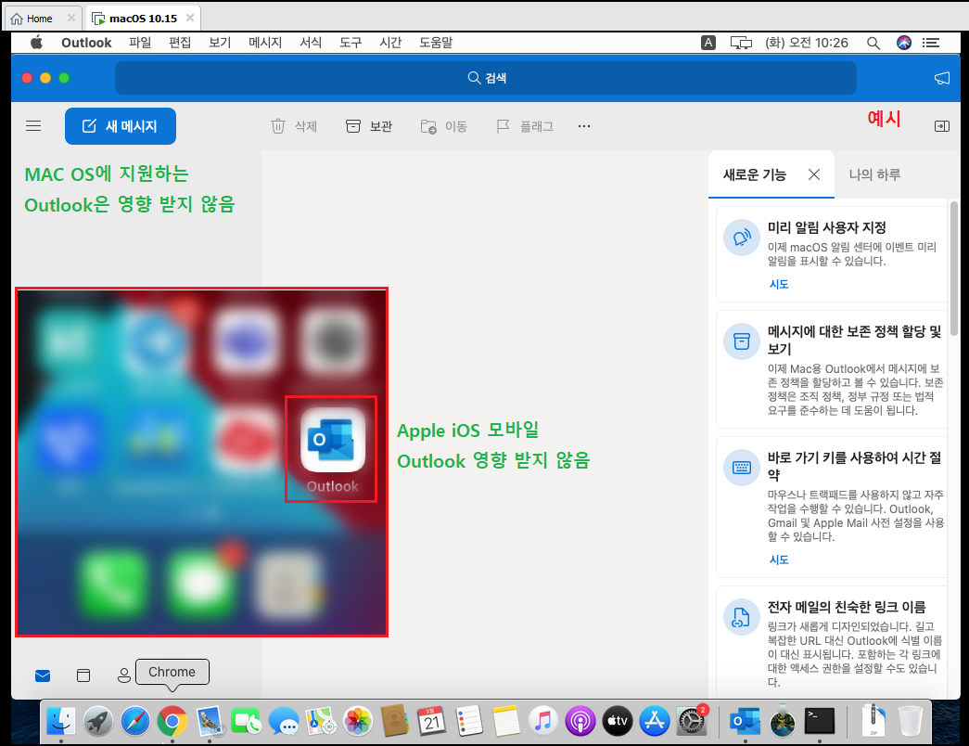The width and height of the screenshot is (969, 746).
Task: Open the 파일 menu
Action: 140,43
